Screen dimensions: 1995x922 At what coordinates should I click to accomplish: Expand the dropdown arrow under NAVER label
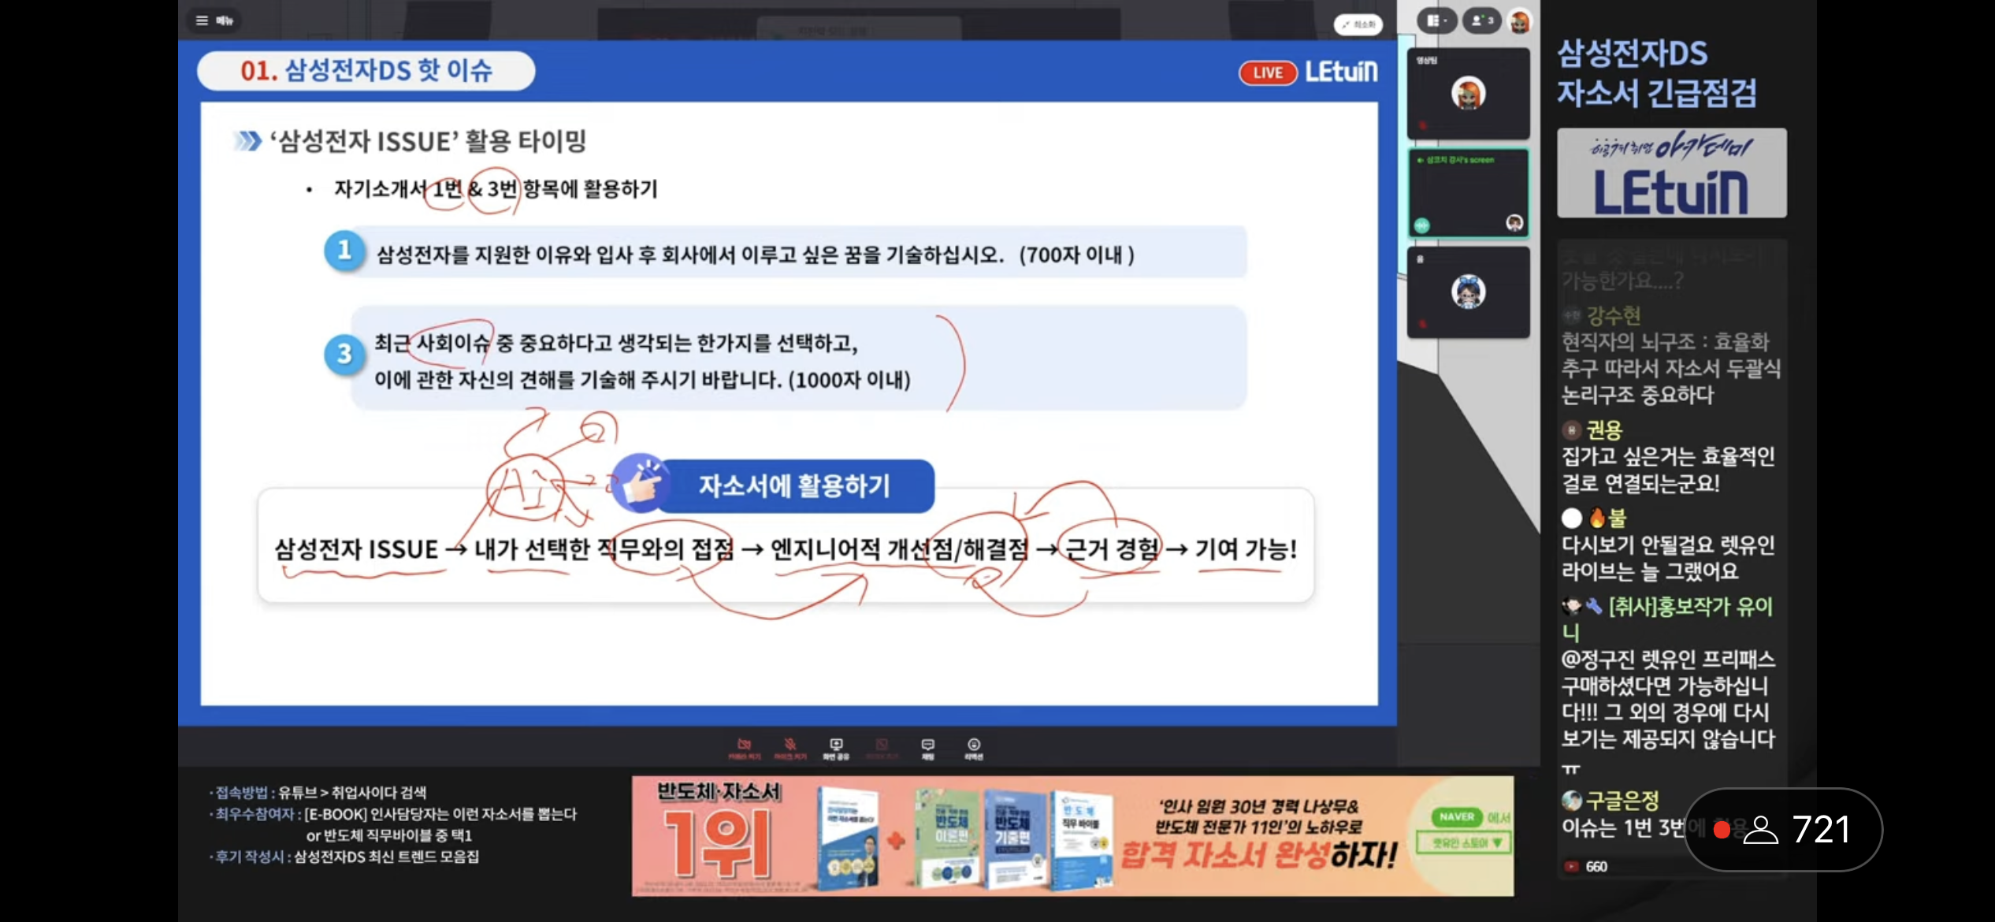click(x=1496, y=843)
